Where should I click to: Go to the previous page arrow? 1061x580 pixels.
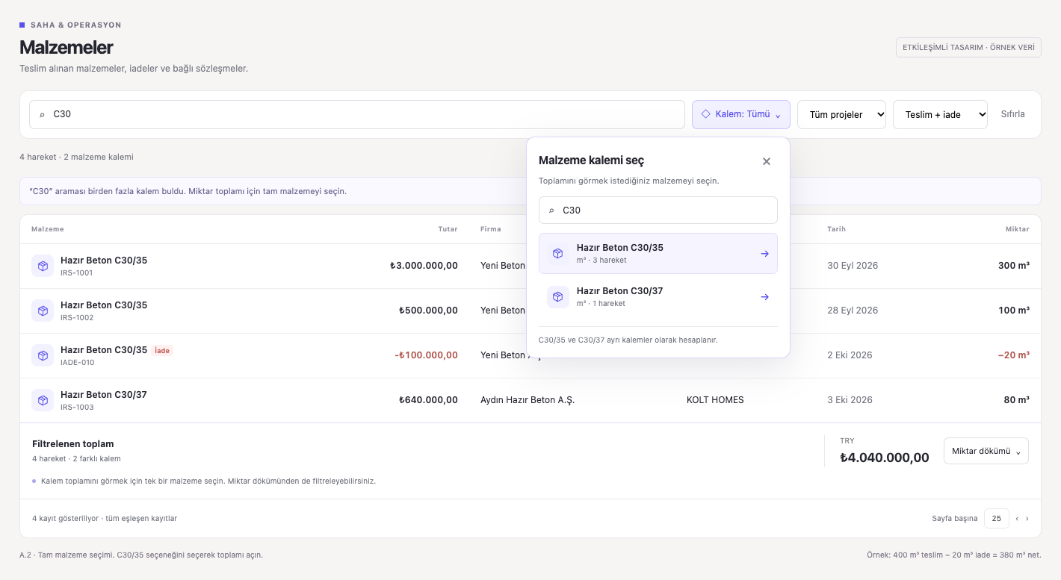tap(1017, 518)
